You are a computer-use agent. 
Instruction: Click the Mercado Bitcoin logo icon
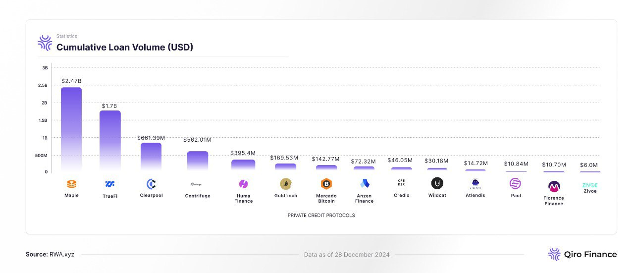pyautogui.click(x=327, y=184)
